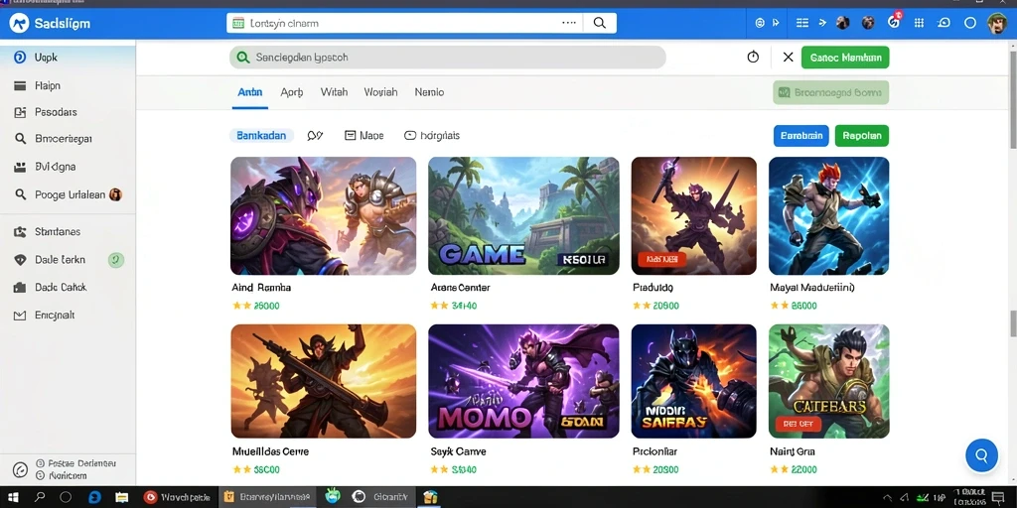Open the Arane Camter game thumbnail
The image size is (1017, 508).
click(x=523, y=215)
